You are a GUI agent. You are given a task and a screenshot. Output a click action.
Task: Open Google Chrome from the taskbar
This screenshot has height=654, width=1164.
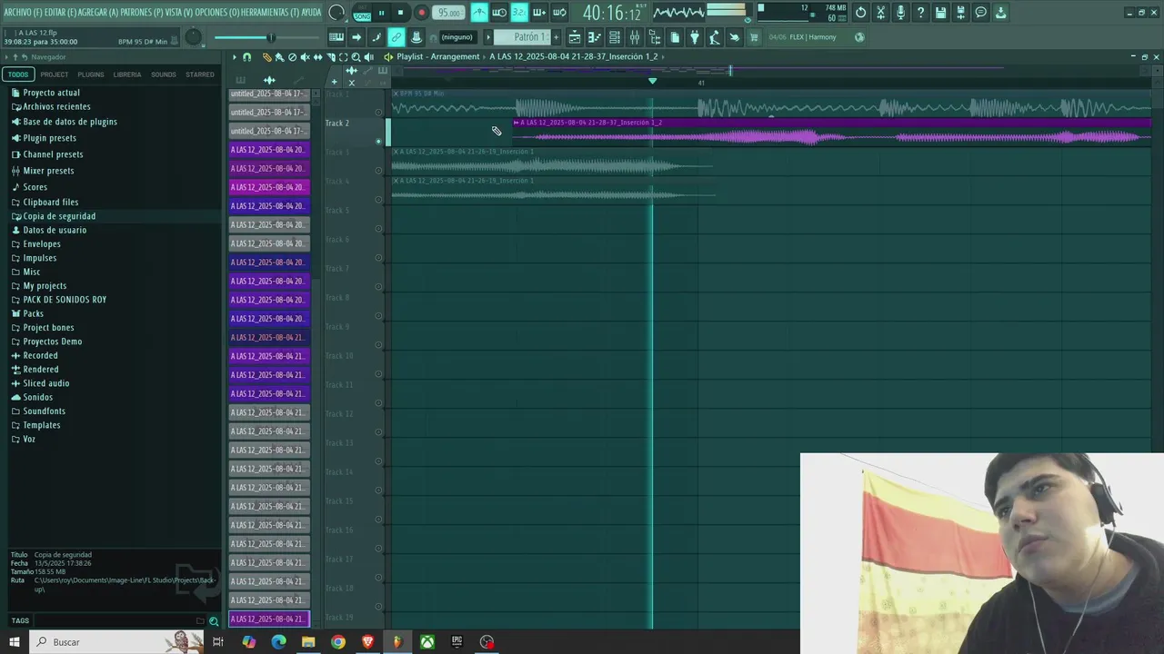pos(338,642)
